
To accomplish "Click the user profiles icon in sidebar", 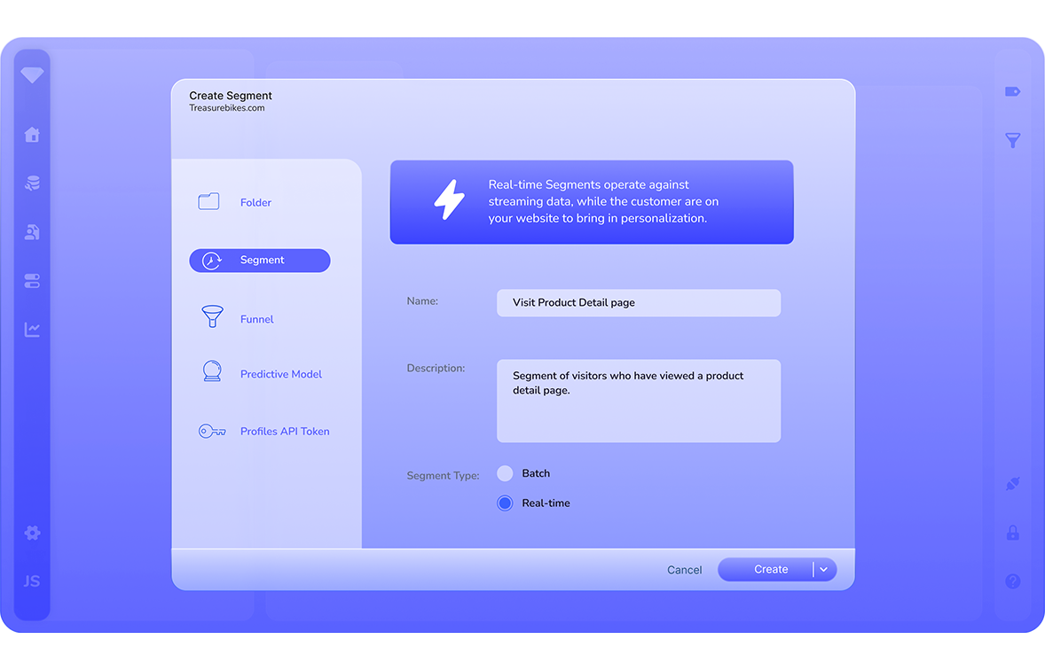I will pyautogui.click(x=32, y=232).
